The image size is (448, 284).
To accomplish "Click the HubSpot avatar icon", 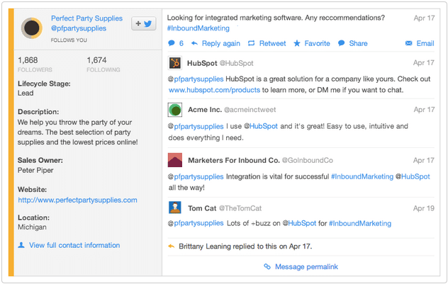I will pyautogui.click(x=175, y=63).
